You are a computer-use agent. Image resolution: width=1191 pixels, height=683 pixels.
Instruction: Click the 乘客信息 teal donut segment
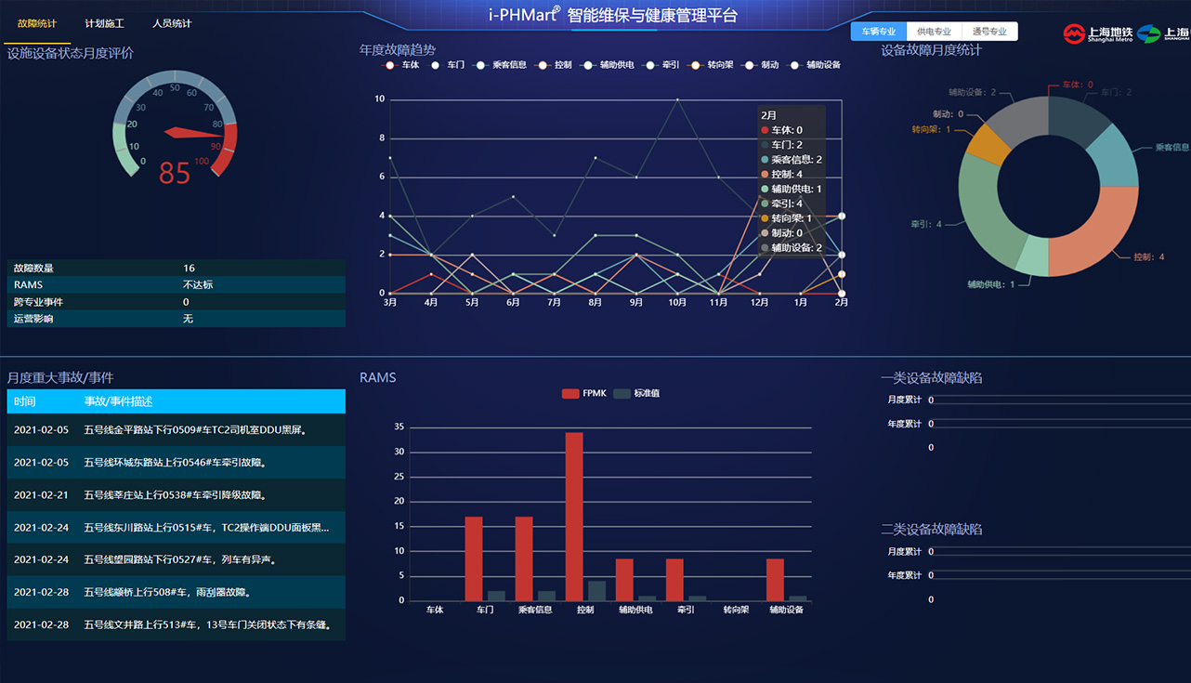click(1113, 156)
